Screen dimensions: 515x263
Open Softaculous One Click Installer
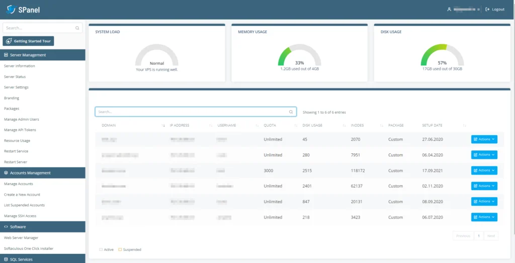pos(29,248)
